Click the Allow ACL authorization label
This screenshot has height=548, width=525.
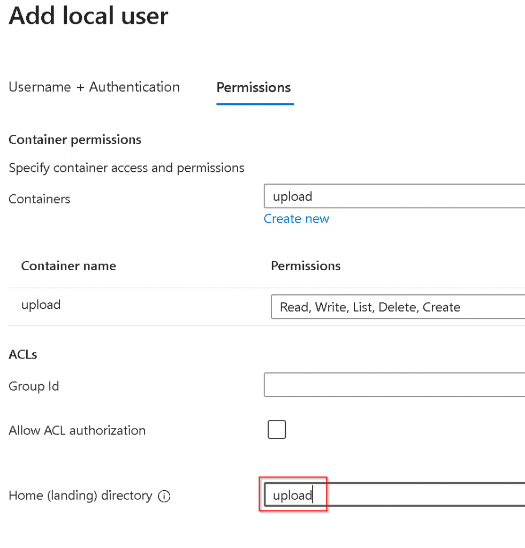click(x=77, y=430)
